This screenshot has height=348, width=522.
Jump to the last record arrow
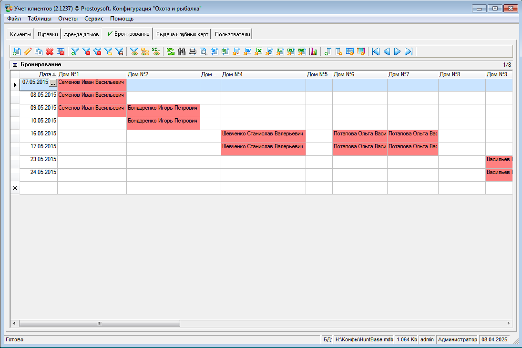409,51
